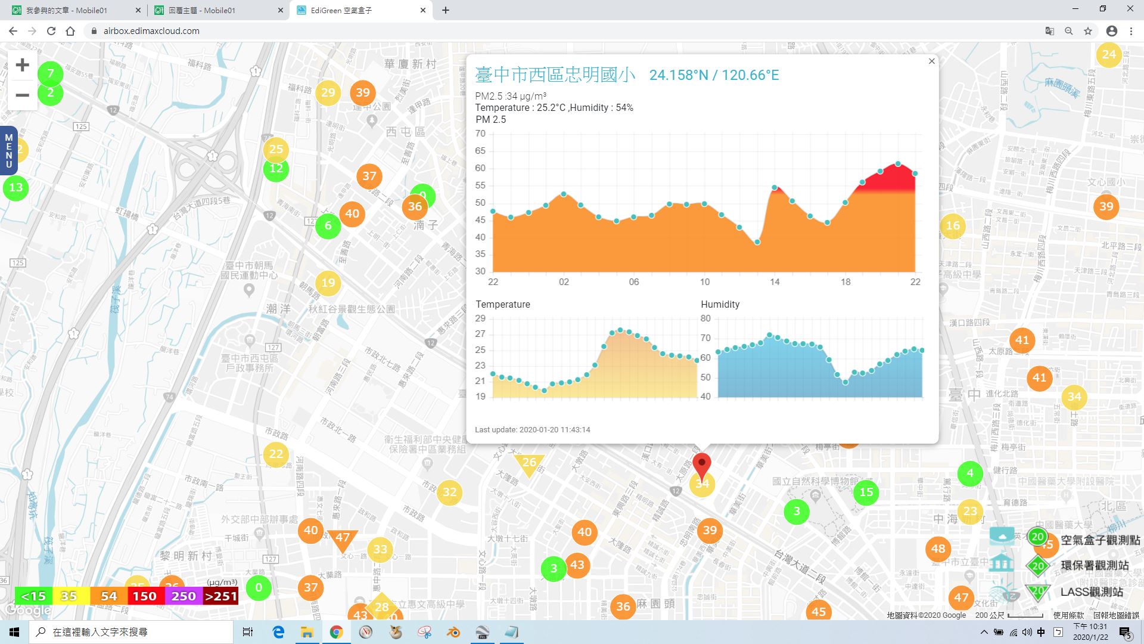This screenshot has width=1144, height=644.
Task: Click the browser forward arrow
Action: click(32, 31)
